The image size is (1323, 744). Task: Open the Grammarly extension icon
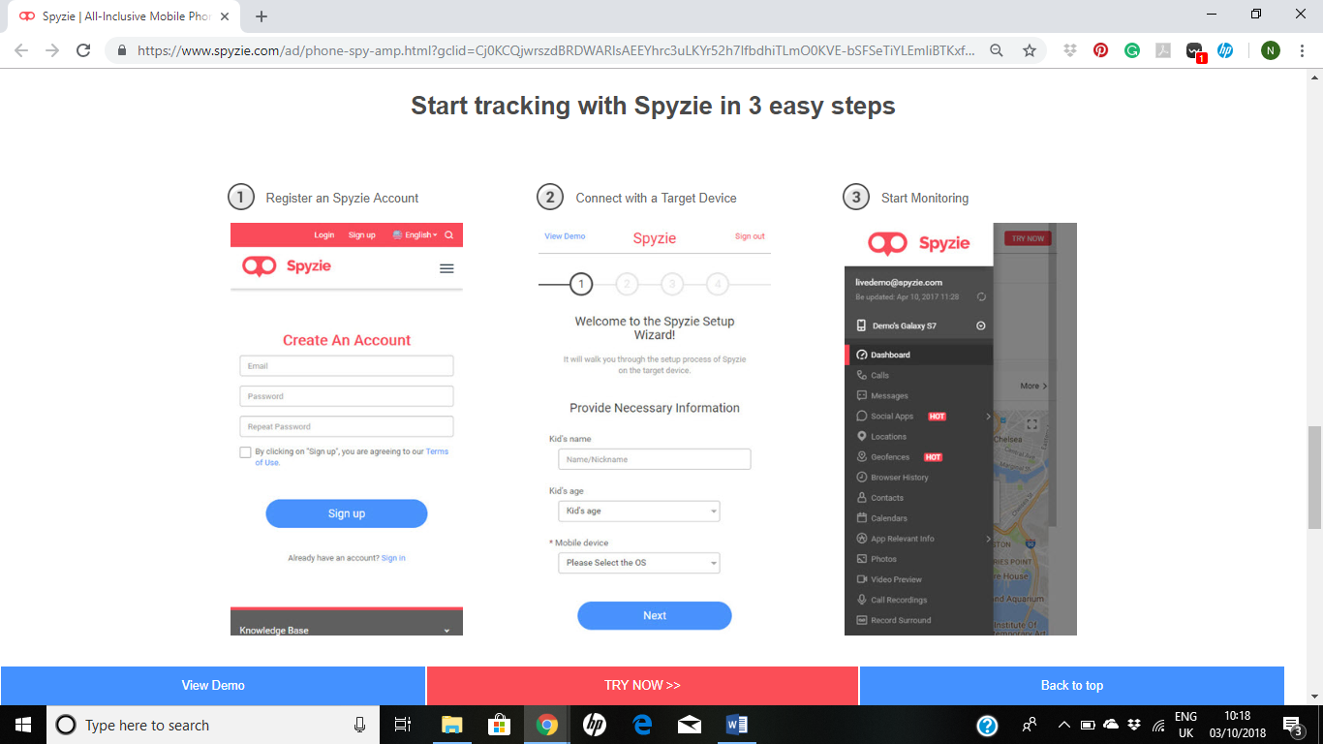[1132, 50]
